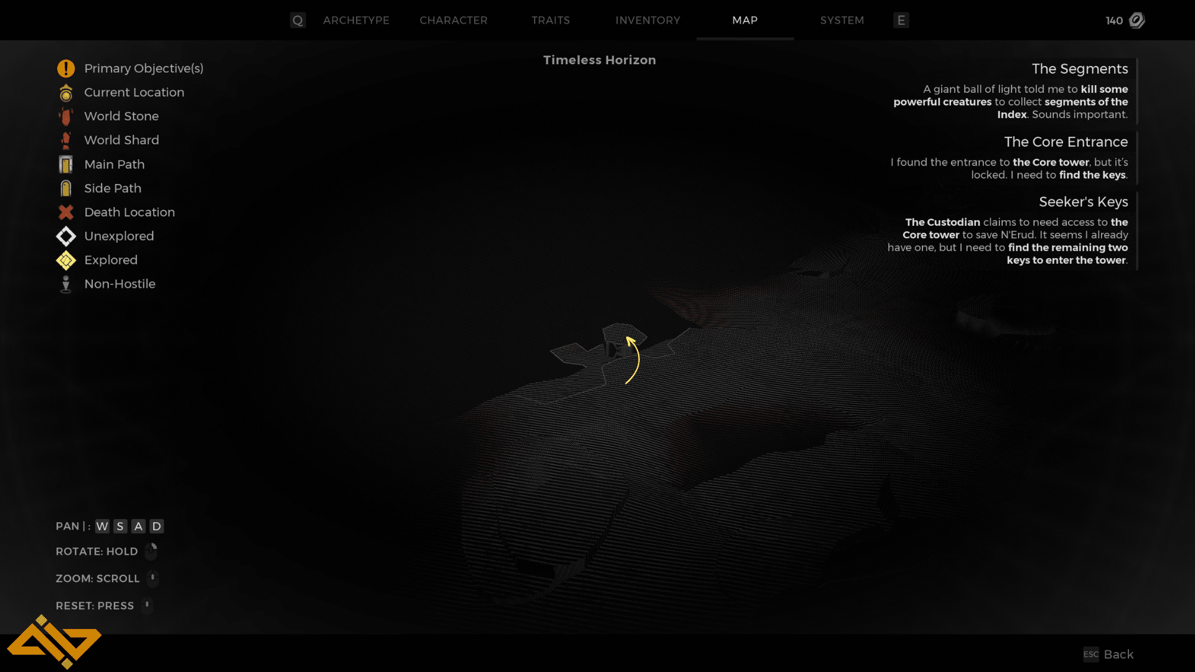Click the Primary Objective exclamation icon
This screenshot has height=672, width=1195.
[x=65, y=68]
